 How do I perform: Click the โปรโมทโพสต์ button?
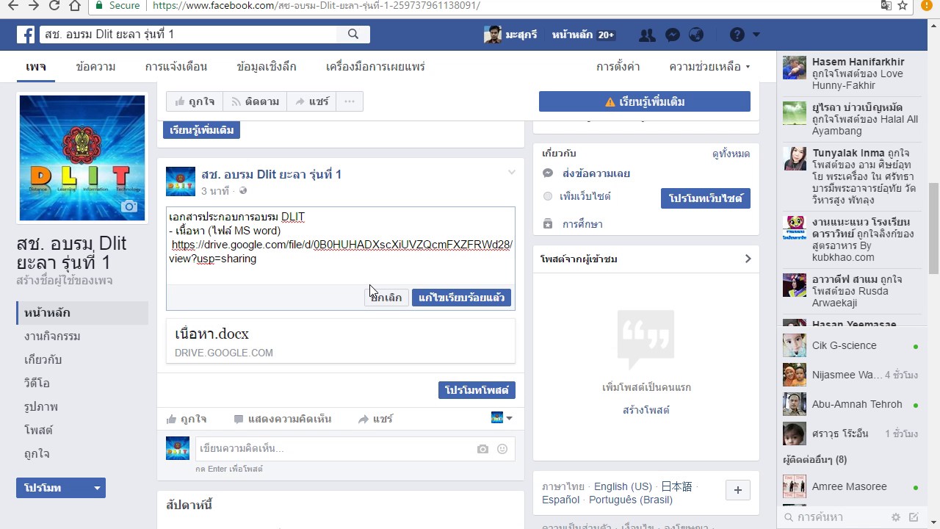[477, 389]
